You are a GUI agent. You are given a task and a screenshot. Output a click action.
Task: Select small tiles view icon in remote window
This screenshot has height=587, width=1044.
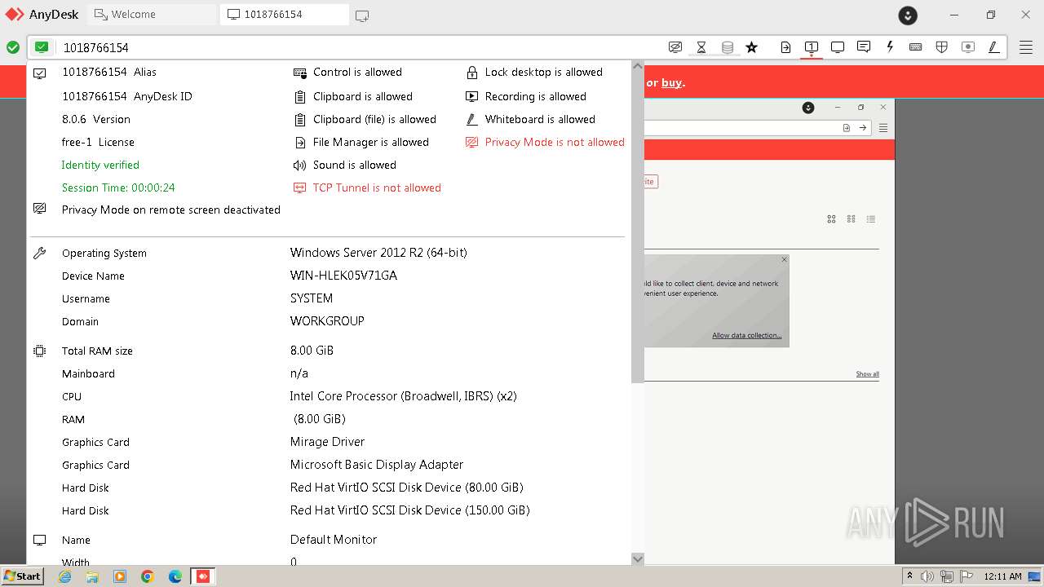tap(851, 219)
